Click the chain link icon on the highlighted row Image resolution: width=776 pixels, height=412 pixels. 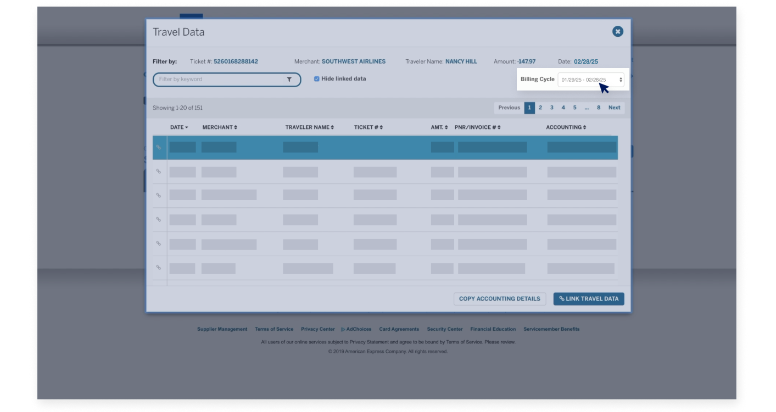pos(159,147)
